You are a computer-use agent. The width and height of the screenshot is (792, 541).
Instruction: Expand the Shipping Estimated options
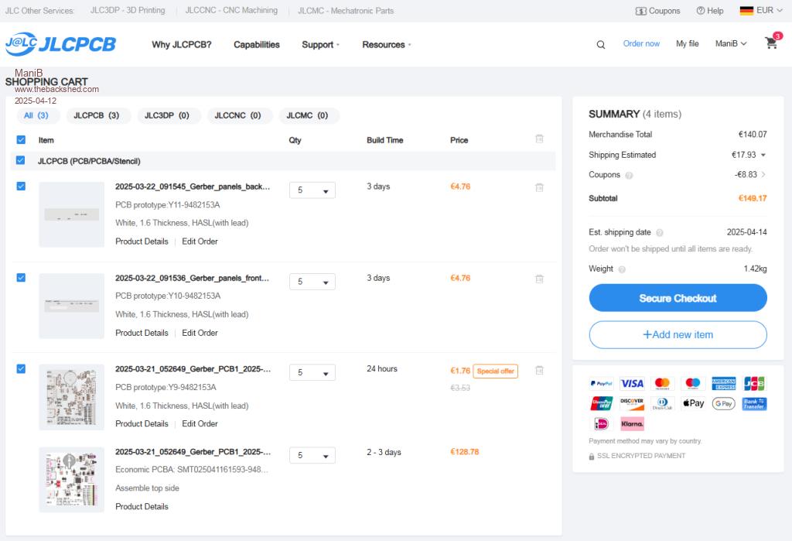point(763,155)
